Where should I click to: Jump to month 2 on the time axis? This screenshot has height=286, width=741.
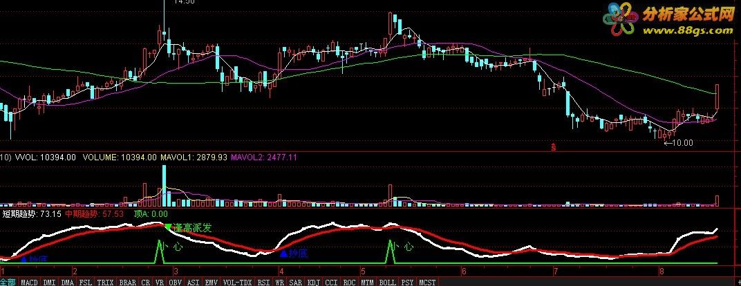tap(75, 272)
